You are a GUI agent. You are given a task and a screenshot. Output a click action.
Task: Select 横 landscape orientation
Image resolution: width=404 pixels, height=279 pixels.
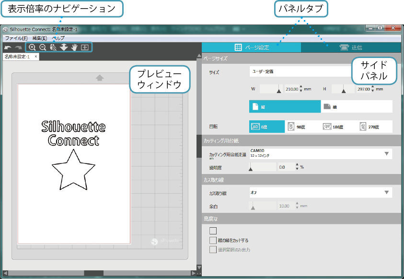pos(357,106)
